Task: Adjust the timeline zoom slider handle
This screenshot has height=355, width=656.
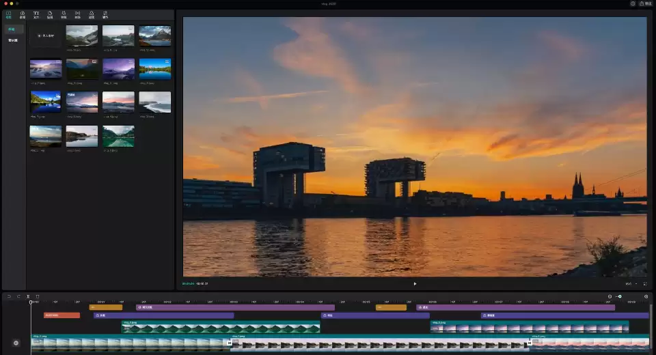Action: (x=620, y=296)
